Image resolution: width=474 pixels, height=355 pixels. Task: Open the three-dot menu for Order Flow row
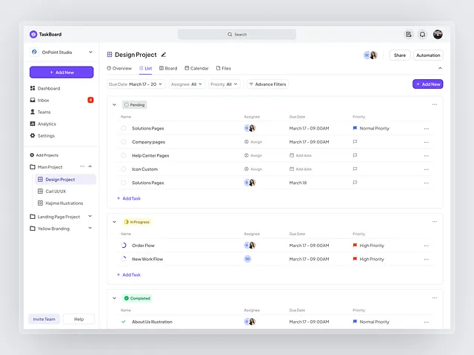[x=426, y=246]
